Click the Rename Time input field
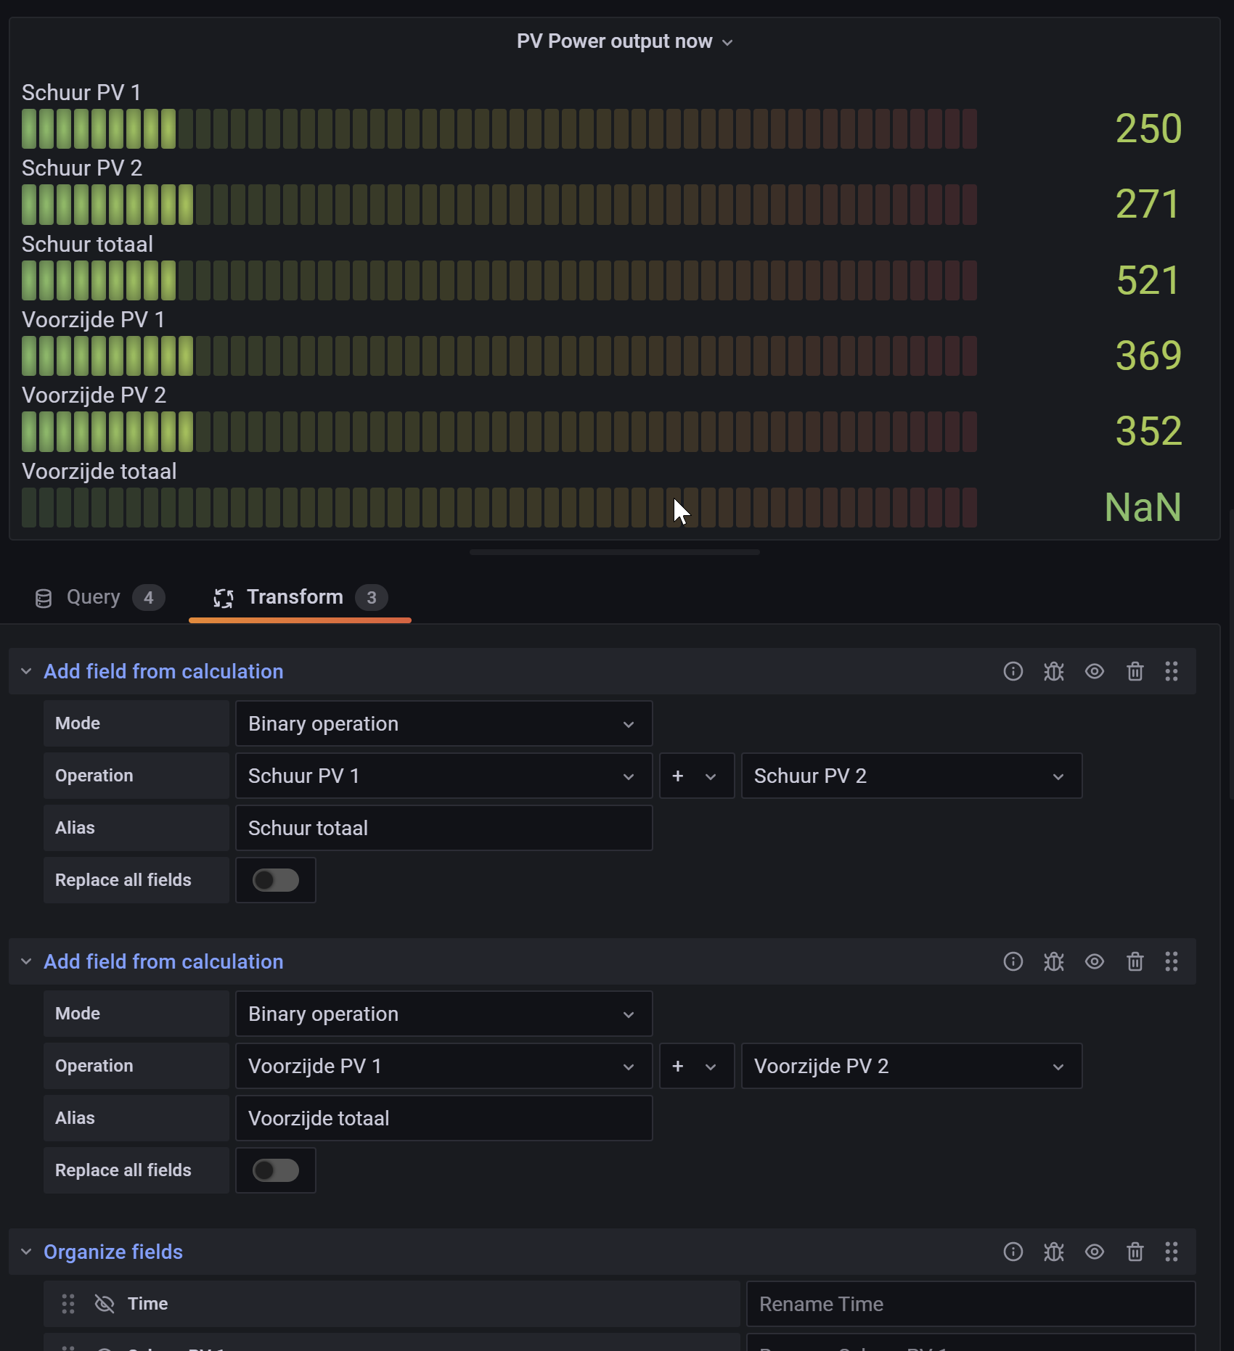This screenshot has width=1234, height=1351. coord(970,1304)
